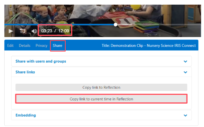Click the chevron next to Share links
This screenshot has width=204, height=127.
(x=185, y=72)
